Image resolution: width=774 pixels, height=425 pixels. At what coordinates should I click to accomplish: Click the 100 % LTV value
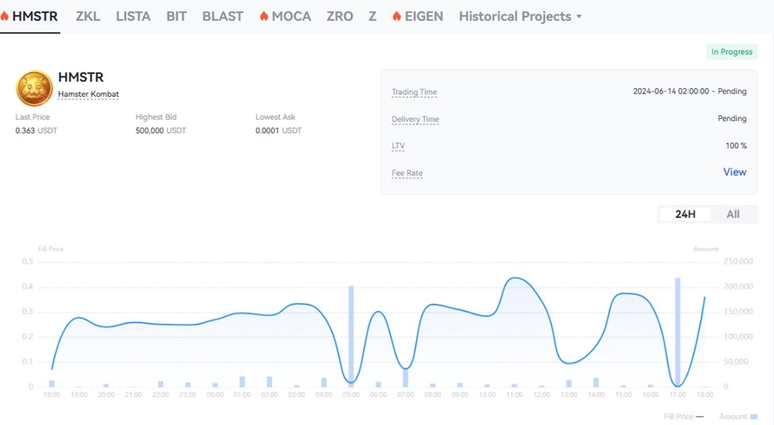pyautogui.click(x=736, y=145)
